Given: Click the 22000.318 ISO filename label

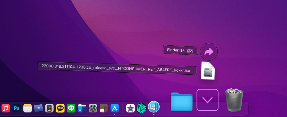Looking at the screenshot, I should tap(117, 68).
